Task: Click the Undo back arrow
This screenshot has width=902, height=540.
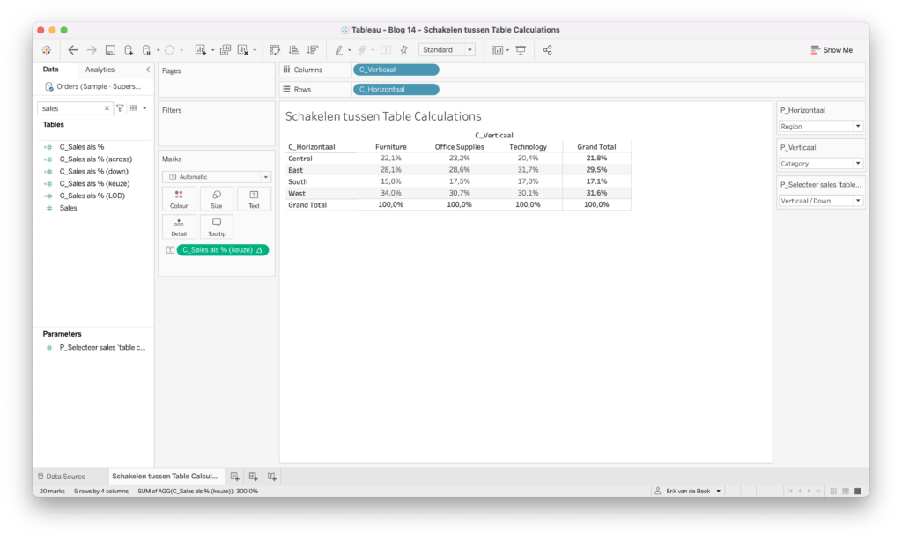Action: (x=73, y=50)
